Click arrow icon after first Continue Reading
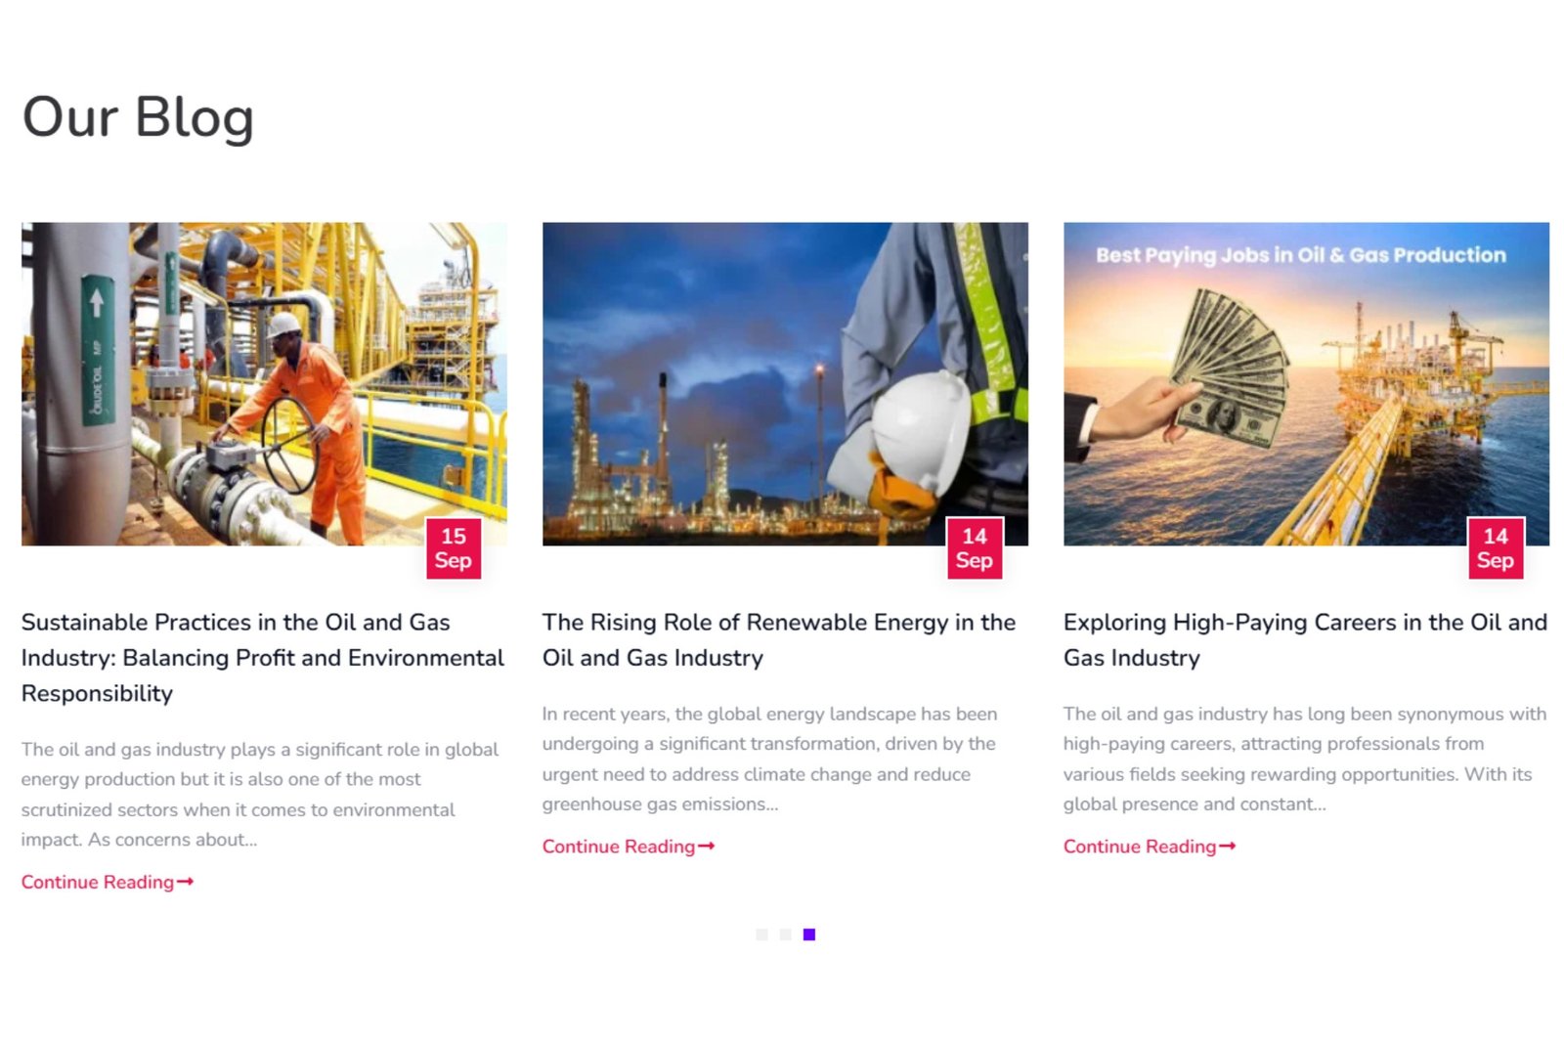 click(186, 882)
